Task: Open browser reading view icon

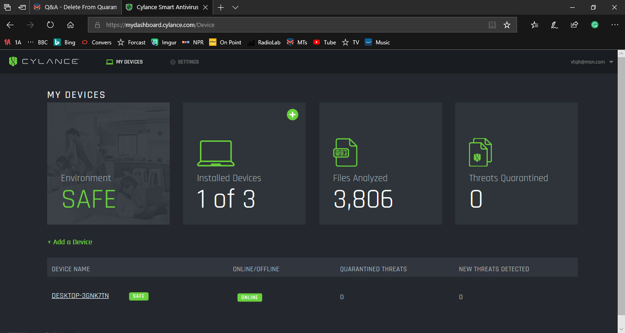Action: [492, 25]
